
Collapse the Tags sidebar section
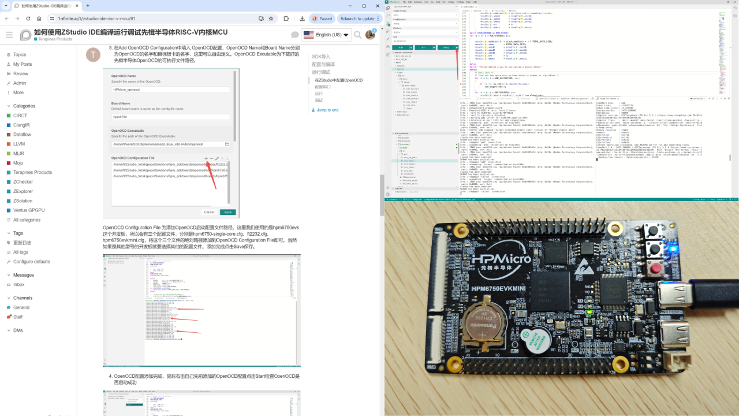pyautogui.click(x=14, y=233)
